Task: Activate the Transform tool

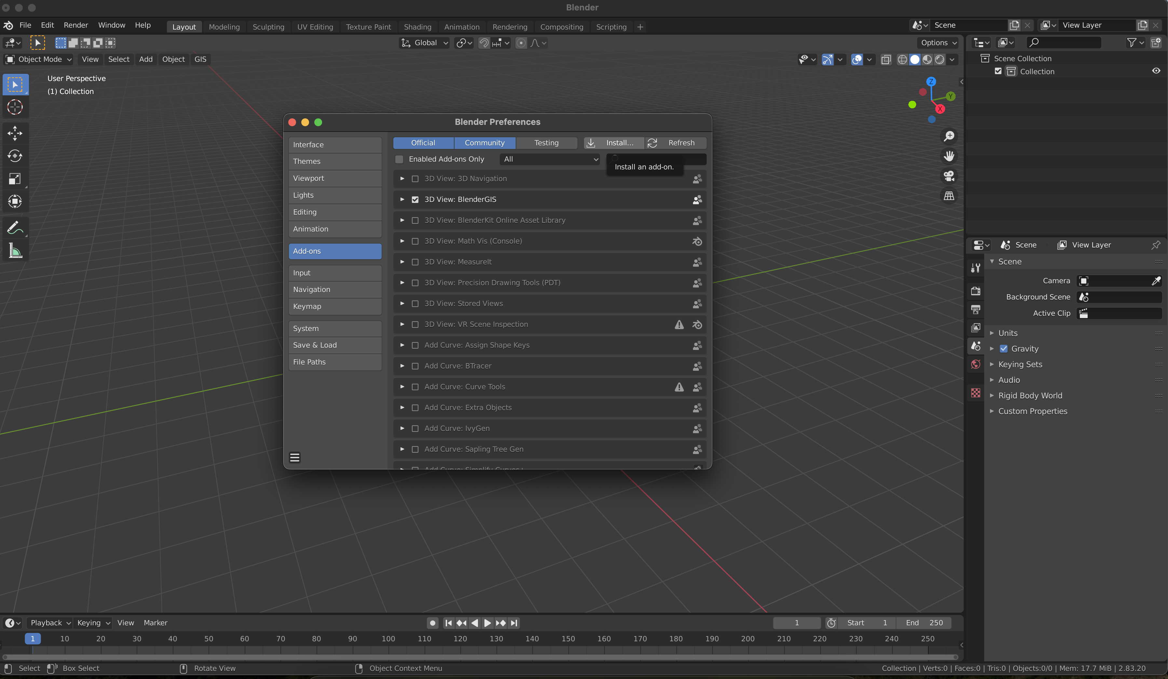Action: [x=15, y=202]
